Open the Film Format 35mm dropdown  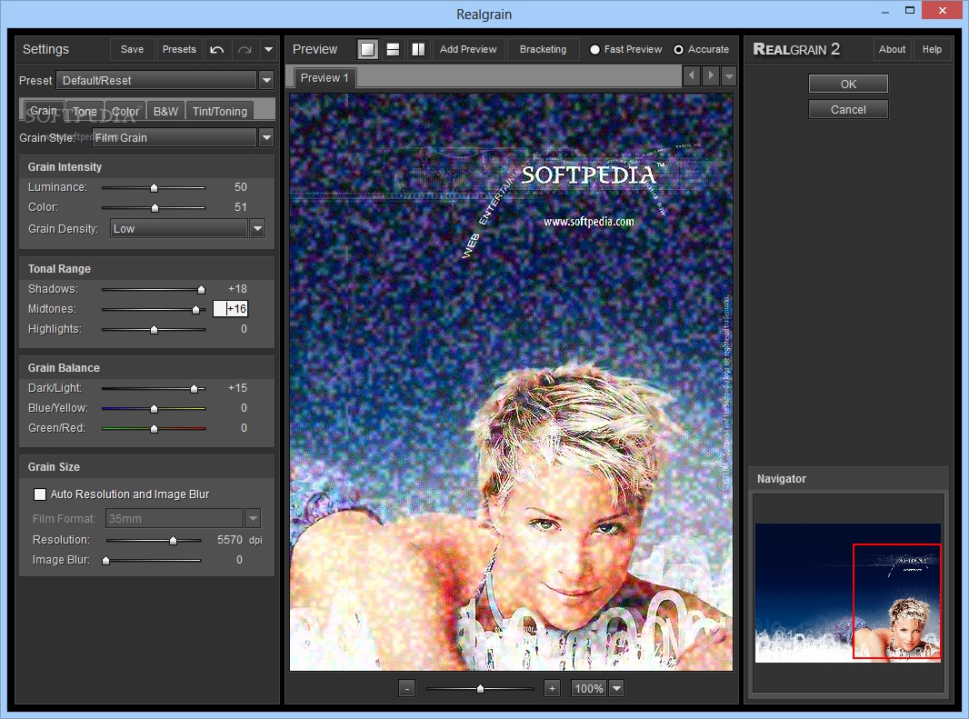pyautogui.click(x=253, y=518)
